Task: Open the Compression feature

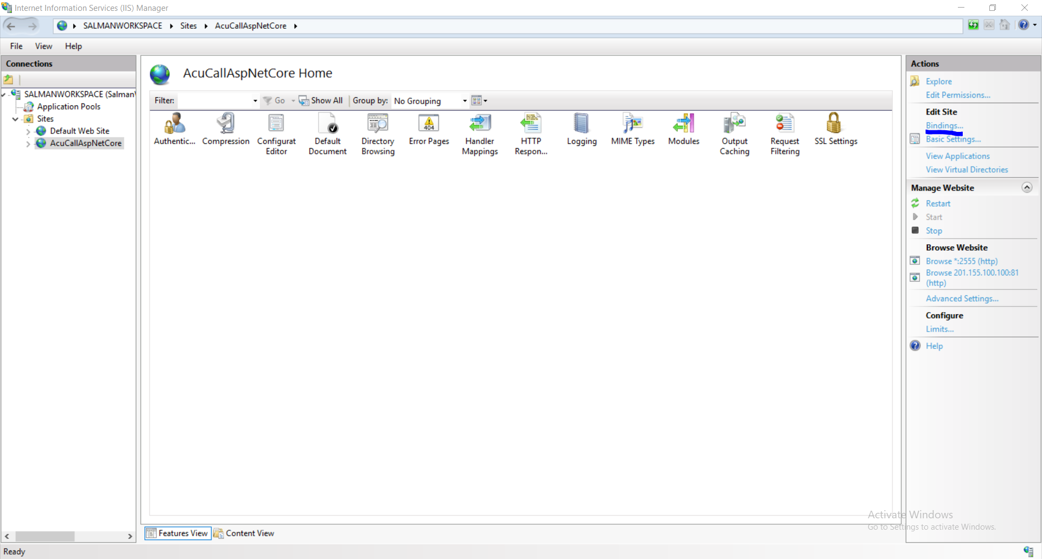Action: coord(225,124)
